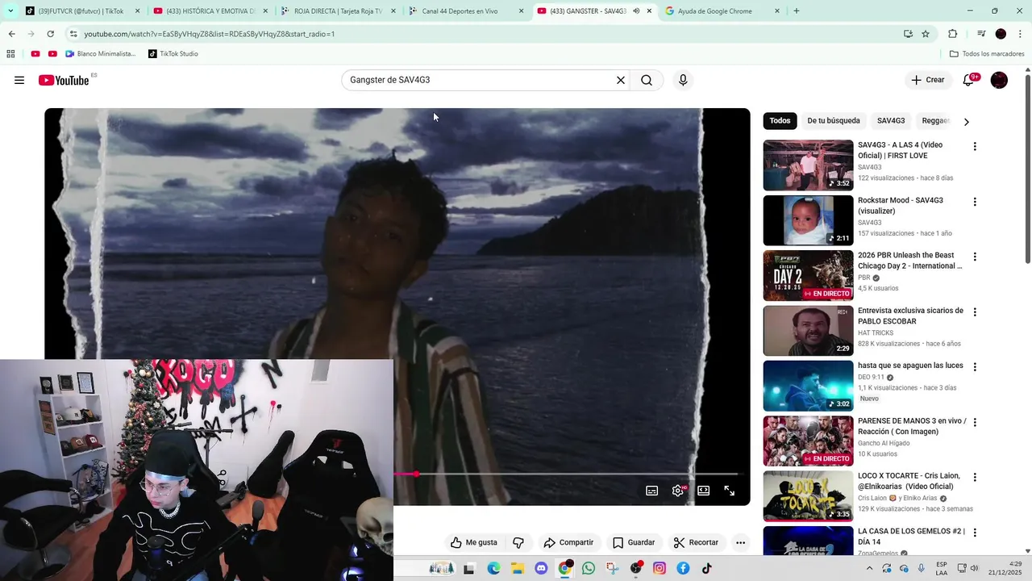Open WhatsApp from the taskbar
Screen dimensions: 1032x581
click(589, 568)
